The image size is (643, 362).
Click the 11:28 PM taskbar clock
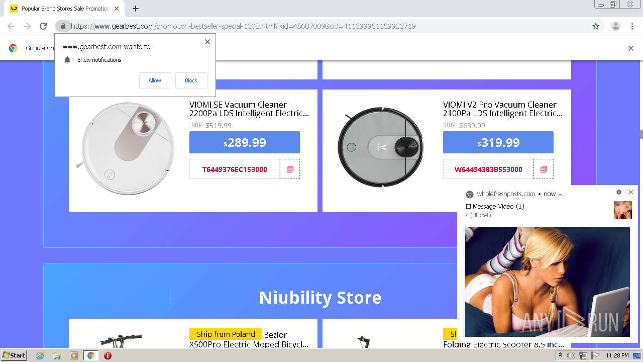click(x=617, y=355)
